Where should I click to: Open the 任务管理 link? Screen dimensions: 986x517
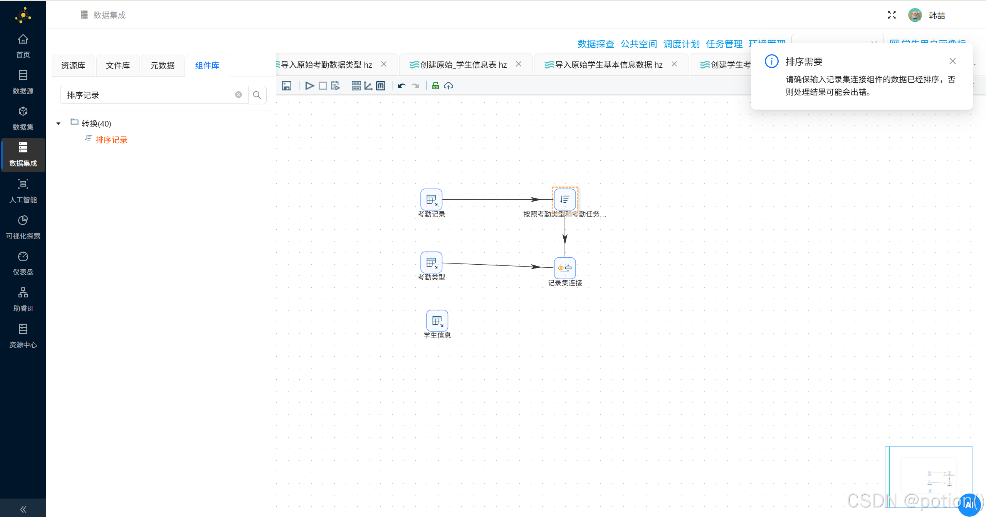pyautogui.click(x=724, y=44)
